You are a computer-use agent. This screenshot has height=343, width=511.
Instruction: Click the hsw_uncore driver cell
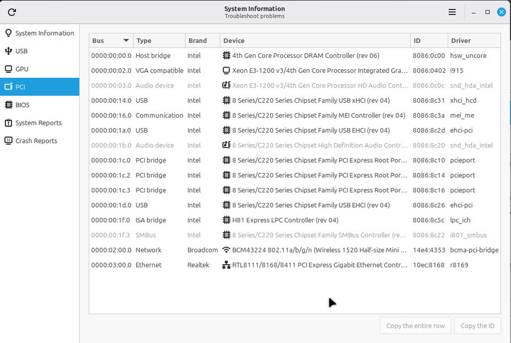click(468, 55)
